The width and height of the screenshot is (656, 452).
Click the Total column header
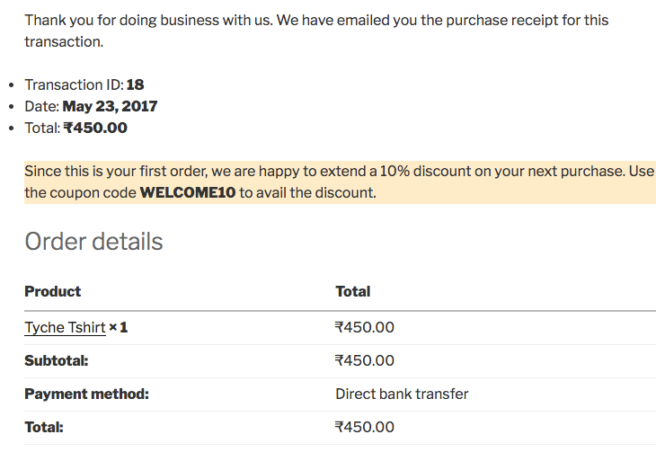(x=352, y=291)
